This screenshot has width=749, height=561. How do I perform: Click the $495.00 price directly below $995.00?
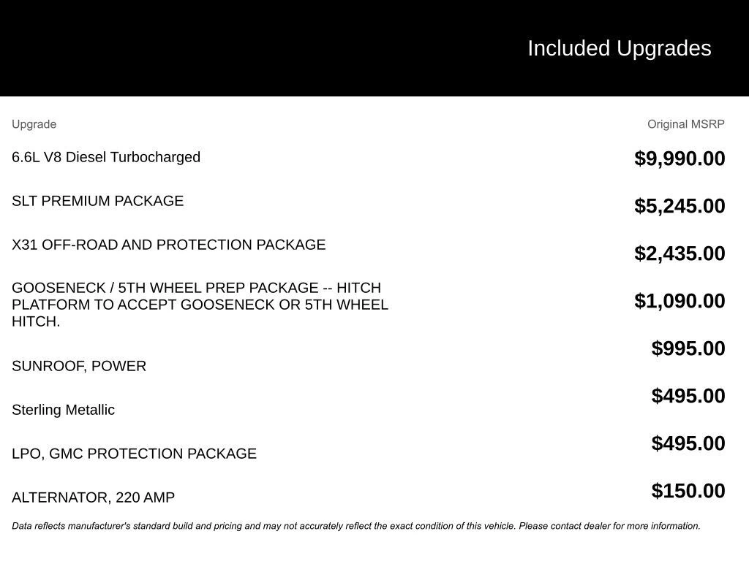688,396
